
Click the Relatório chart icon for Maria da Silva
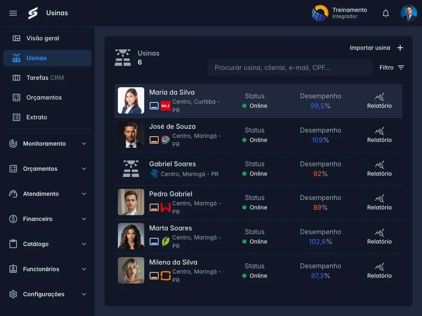[379, 97]
